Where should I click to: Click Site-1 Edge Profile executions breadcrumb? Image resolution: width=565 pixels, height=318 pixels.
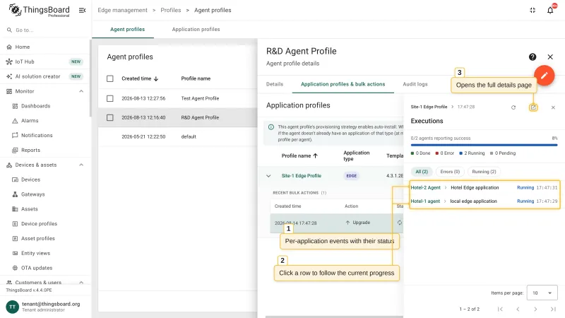pos(429,107)
